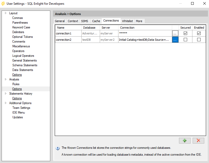Select Updates item

pos(18,117)
